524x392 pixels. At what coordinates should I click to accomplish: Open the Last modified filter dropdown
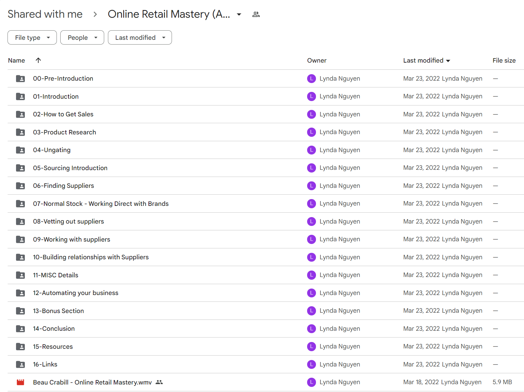[x=140, y=37]
